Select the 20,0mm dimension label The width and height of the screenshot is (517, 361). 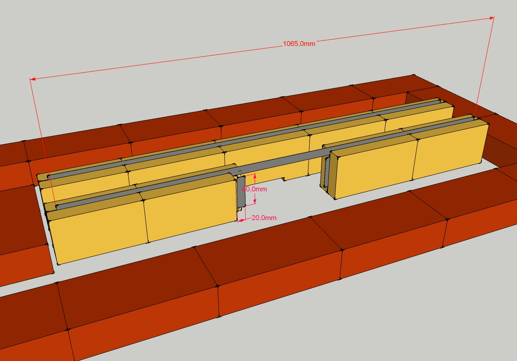[x=264, y=218]
